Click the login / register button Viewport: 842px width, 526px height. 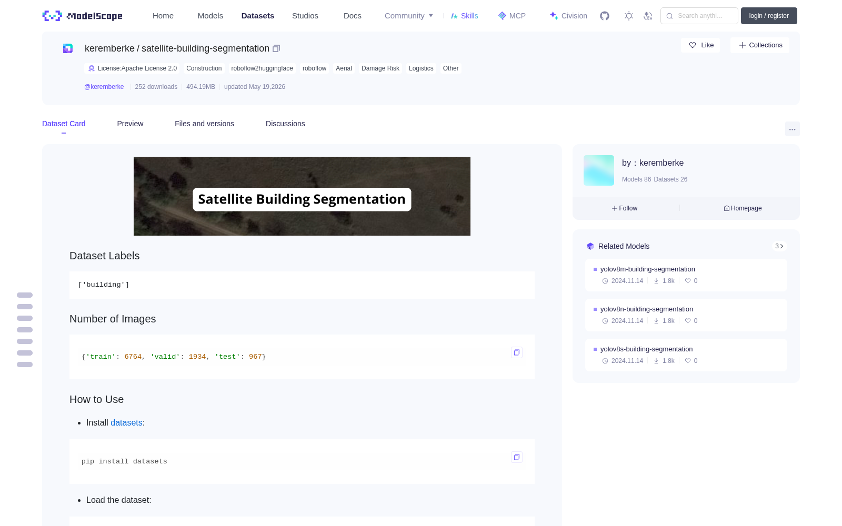769,16
